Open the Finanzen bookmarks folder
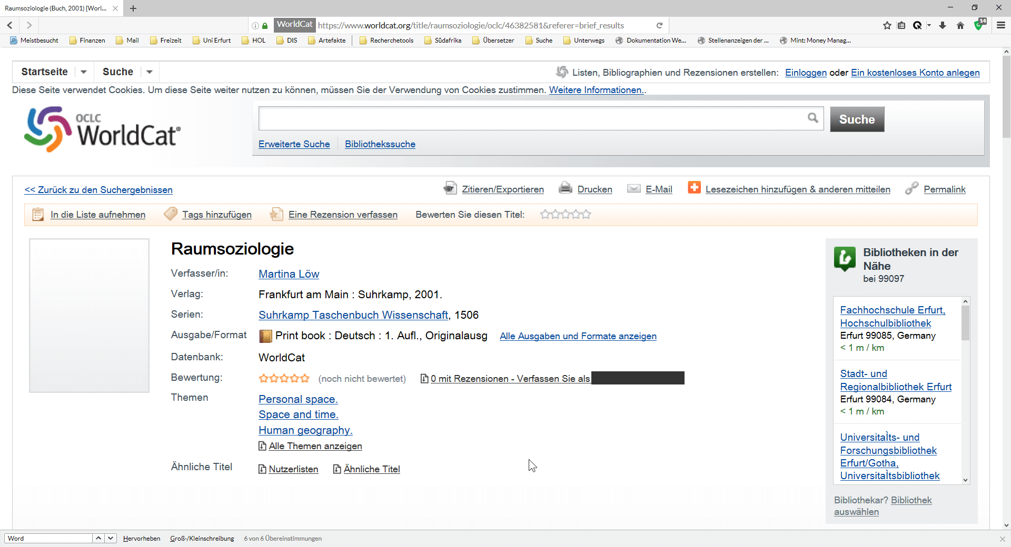 pyautogui.click(x=87, y=40)
